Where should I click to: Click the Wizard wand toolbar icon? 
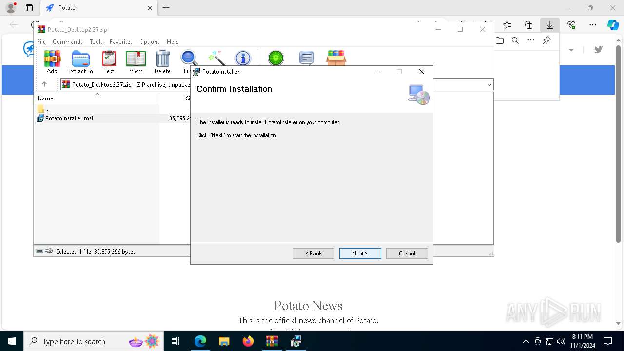(216, 58)
